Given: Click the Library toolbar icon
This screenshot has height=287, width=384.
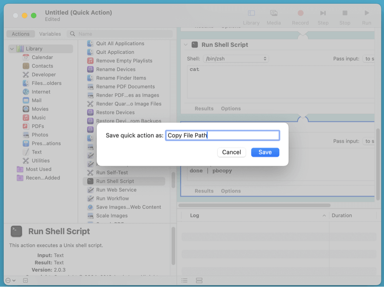Looking at the screenshot, I should click(251, 13).
